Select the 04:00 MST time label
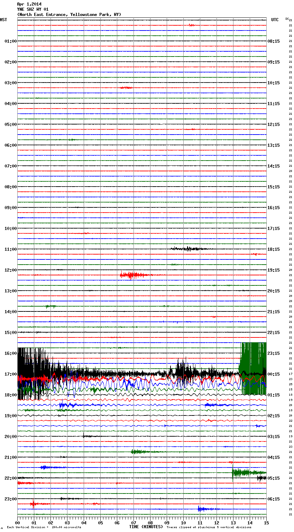The height and width of the screenshot is (532, 294). point(11,104)
